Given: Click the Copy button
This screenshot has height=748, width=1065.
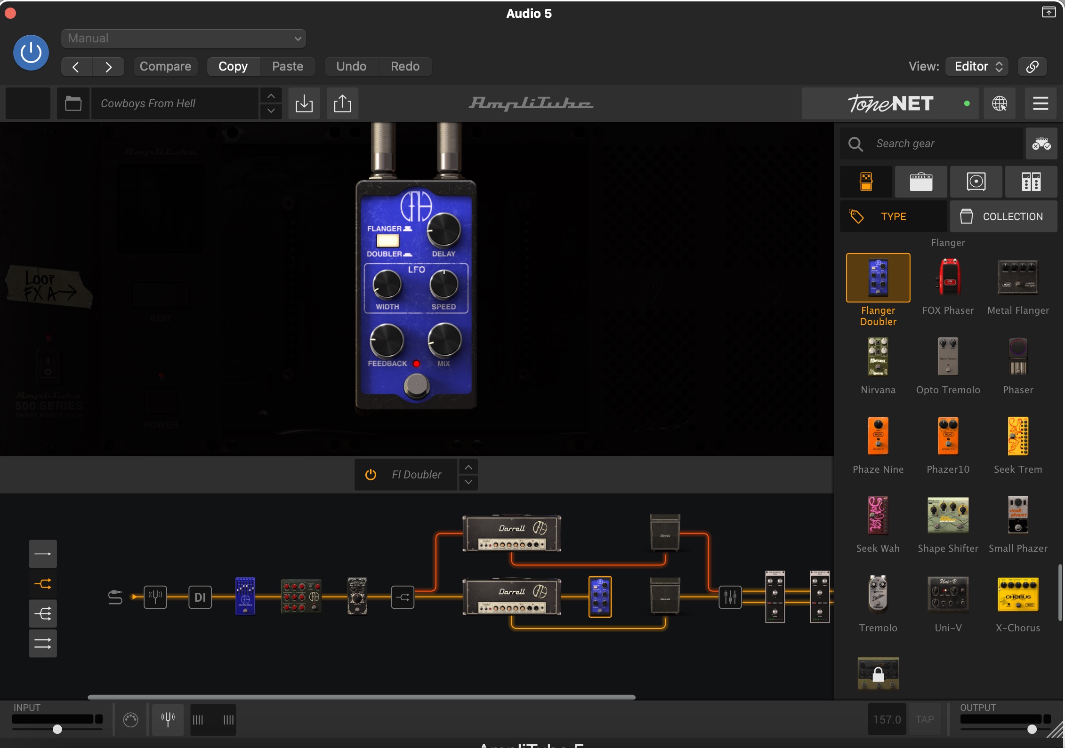Looking at the screenshot, I should click(233, 66).
